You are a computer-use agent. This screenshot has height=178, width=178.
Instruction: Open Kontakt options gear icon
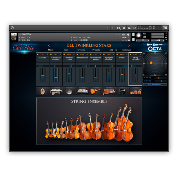click(x=124, y=28)
